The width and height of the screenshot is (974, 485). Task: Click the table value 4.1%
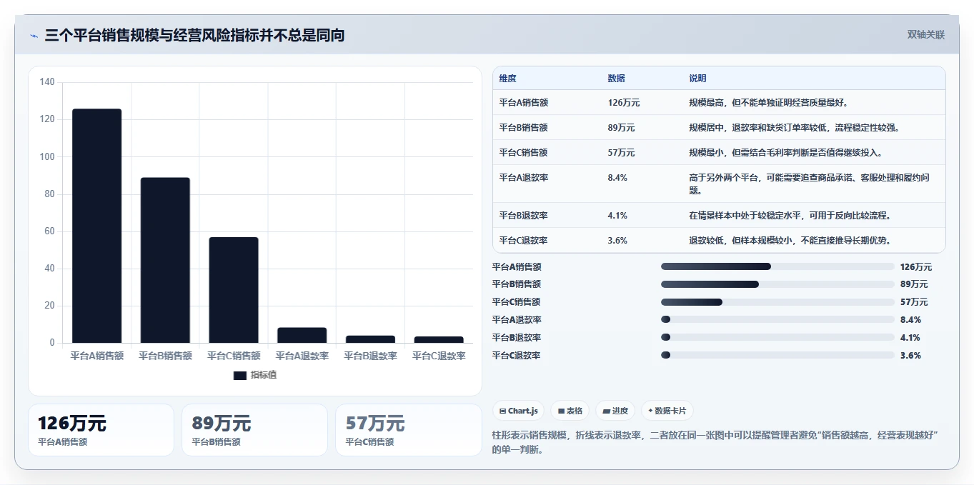(617, 215)
